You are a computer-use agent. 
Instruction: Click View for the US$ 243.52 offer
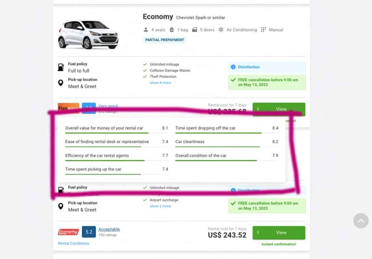click(x=279, y=233)
